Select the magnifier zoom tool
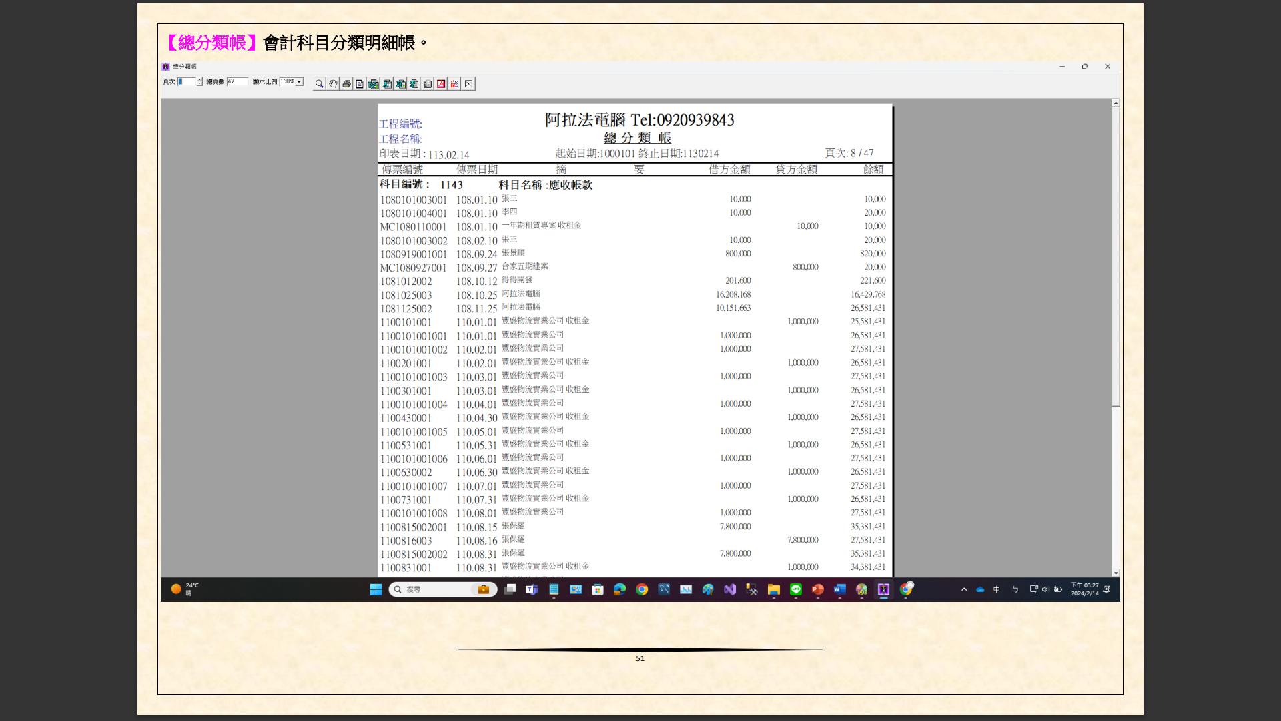 pyautogui.click(x=319, y=84)
